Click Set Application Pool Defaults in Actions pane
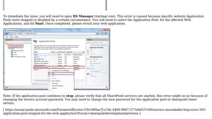 [99, 45]
